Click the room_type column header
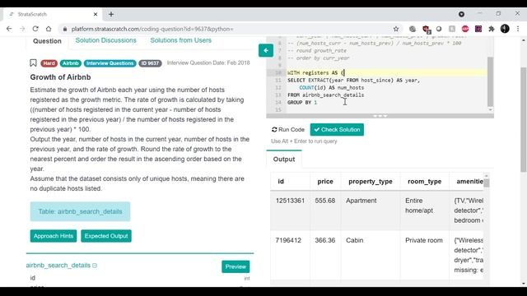The image size is (527, 296). tap(425, 182)
